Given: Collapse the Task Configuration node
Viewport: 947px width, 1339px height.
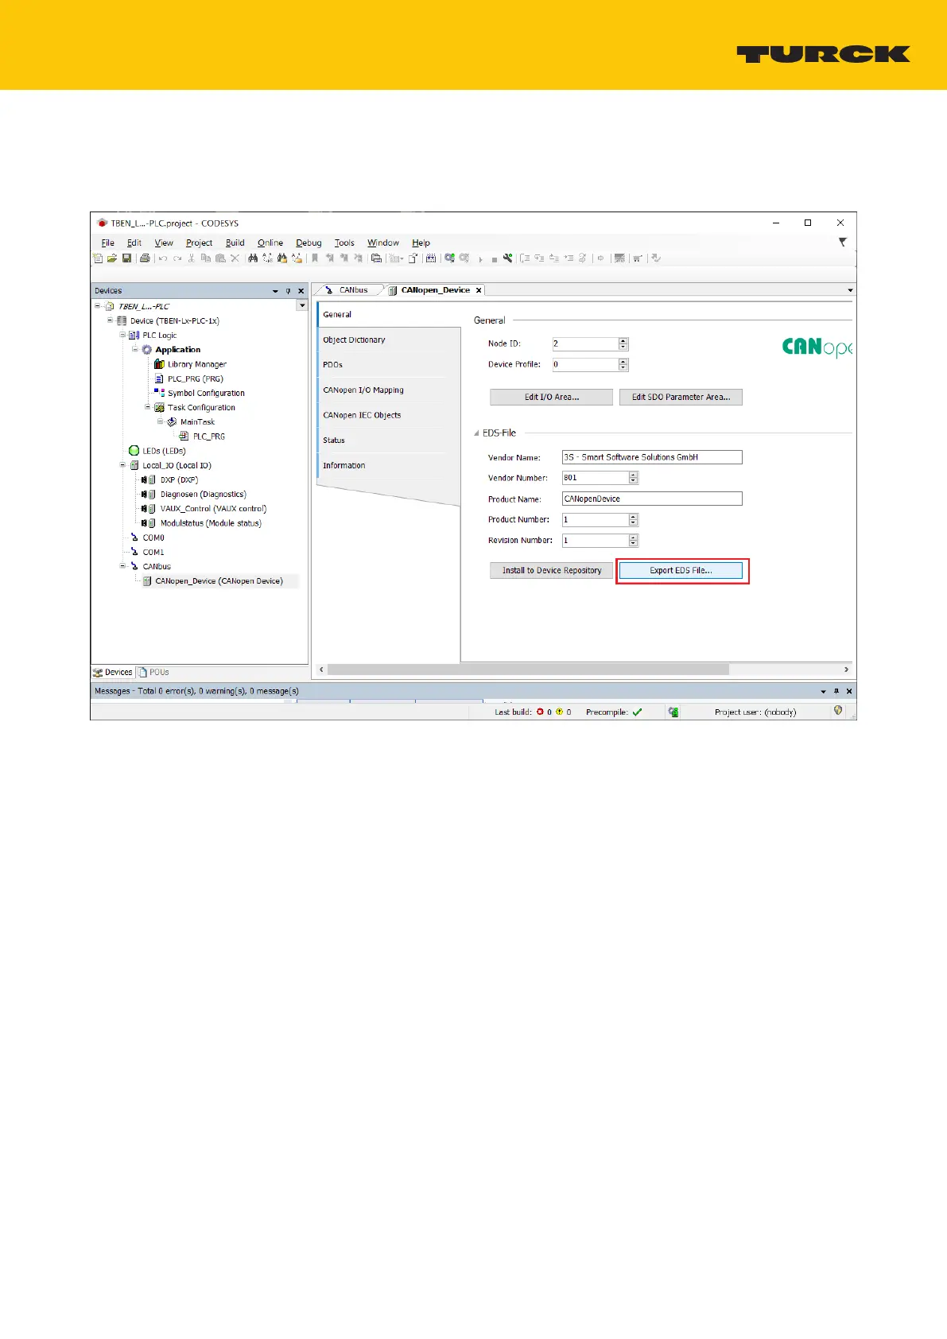Looking at the screenshot, I should click(x=147, y=407).
